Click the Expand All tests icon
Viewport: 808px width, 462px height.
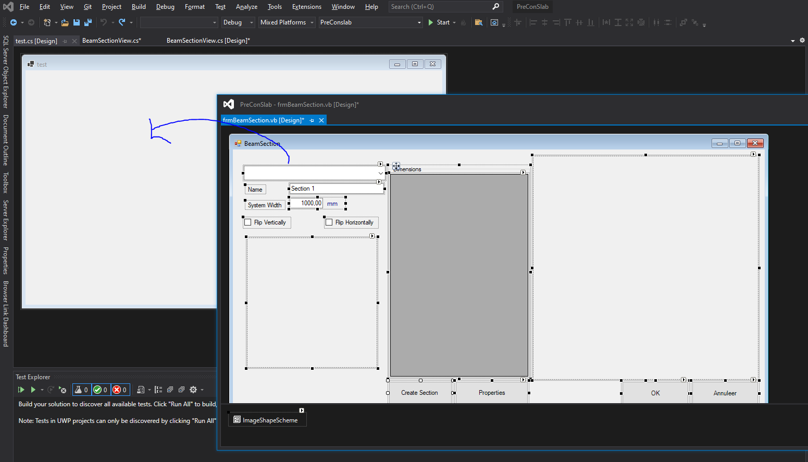(170, 390)
